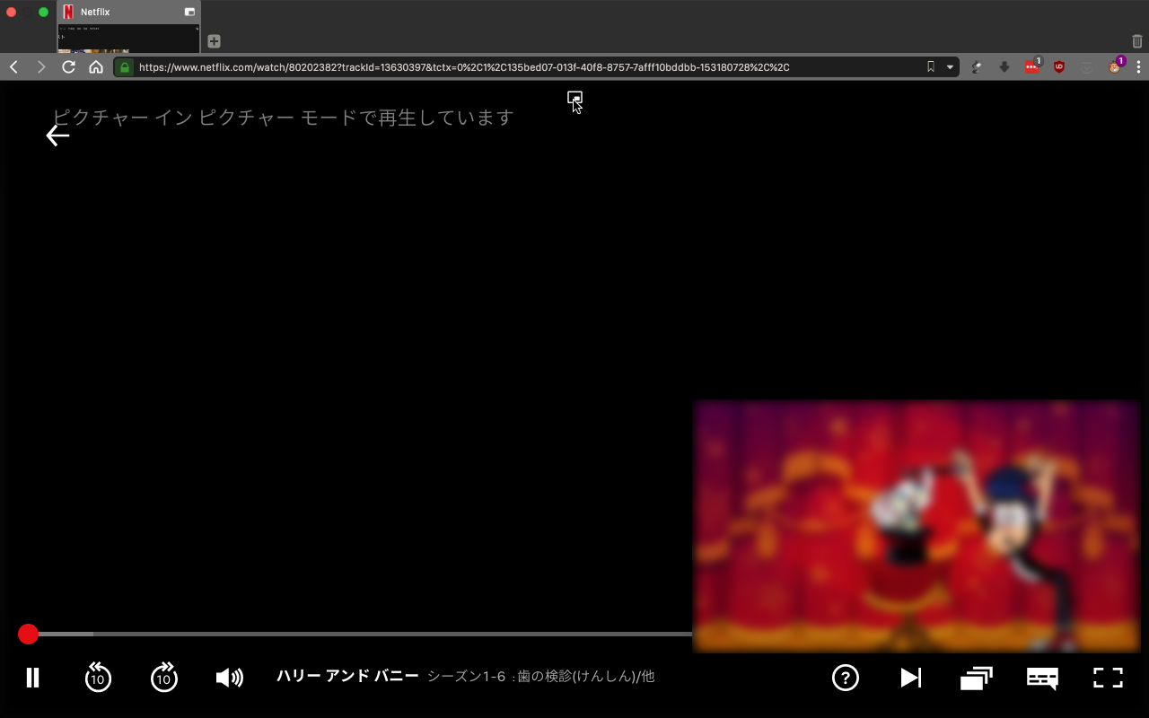This screenshot has height=718, width=1149.
Task: Open the red password manager extension
Action: point(1032,66)
